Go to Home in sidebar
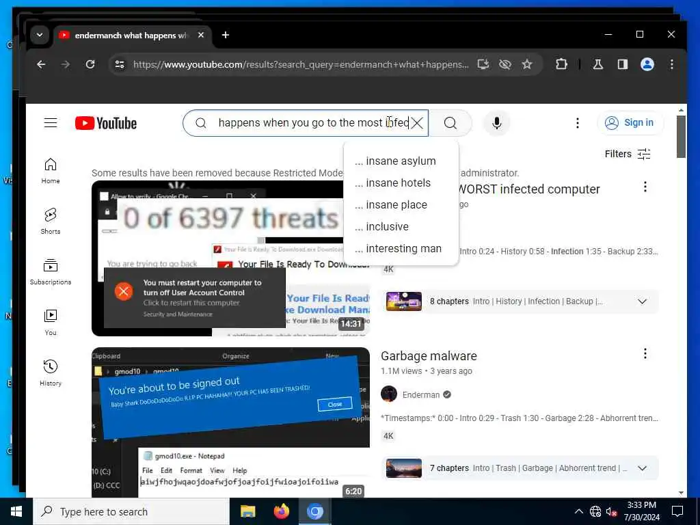 (51, 171)
